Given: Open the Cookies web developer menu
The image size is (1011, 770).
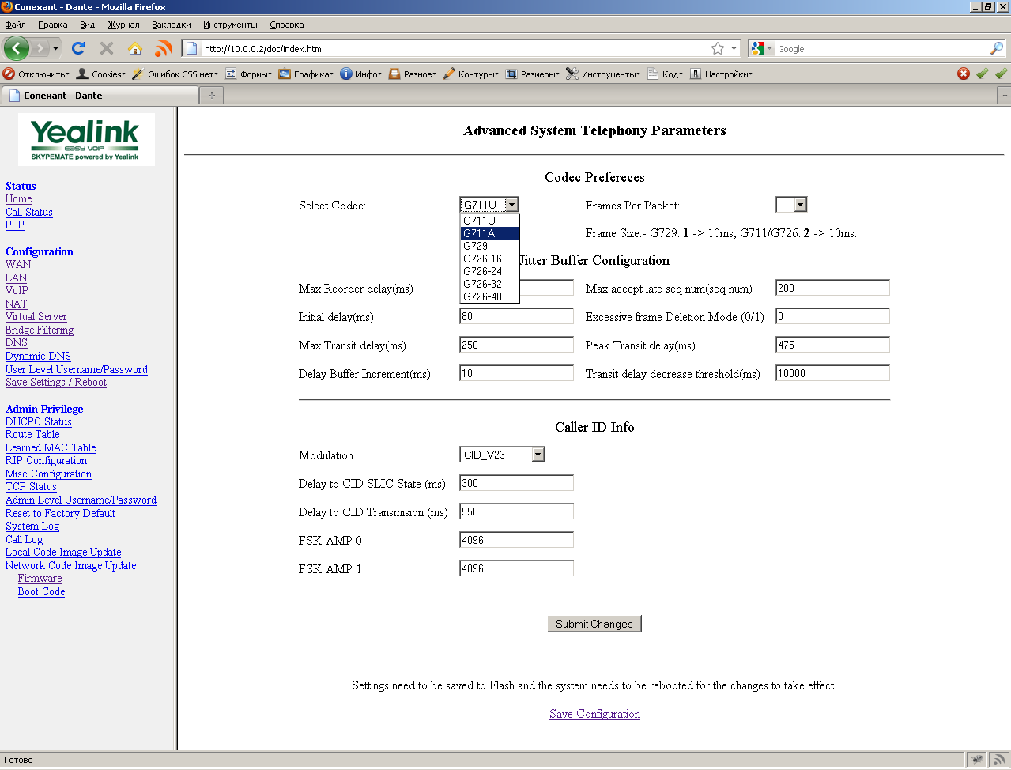Looking at the screenshot, I should click(x=100, y=74).
